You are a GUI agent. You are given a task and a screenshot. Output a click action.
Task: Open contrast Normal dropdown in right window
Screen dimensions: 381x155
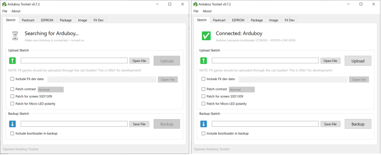(x=242, y=90)
